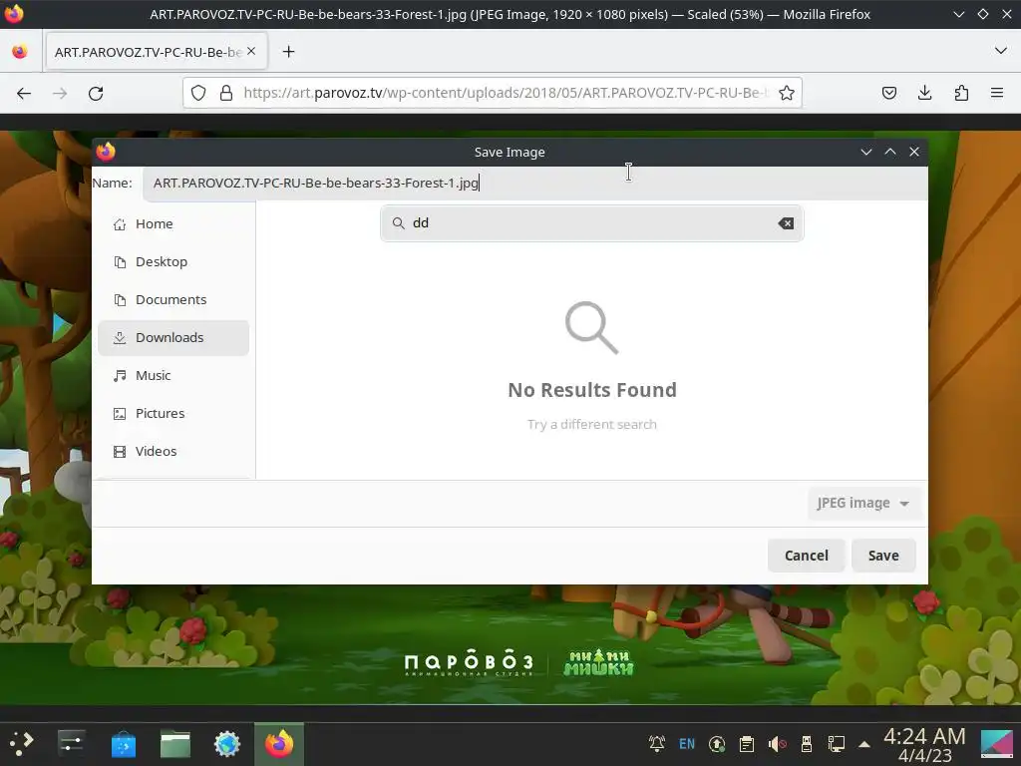Click the search magnifier icon in field
Screen dimensions: 1021x766
[398, 223]
